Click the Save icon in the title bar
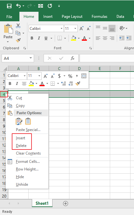Screen dimensions: 134x215 point(9,6)
